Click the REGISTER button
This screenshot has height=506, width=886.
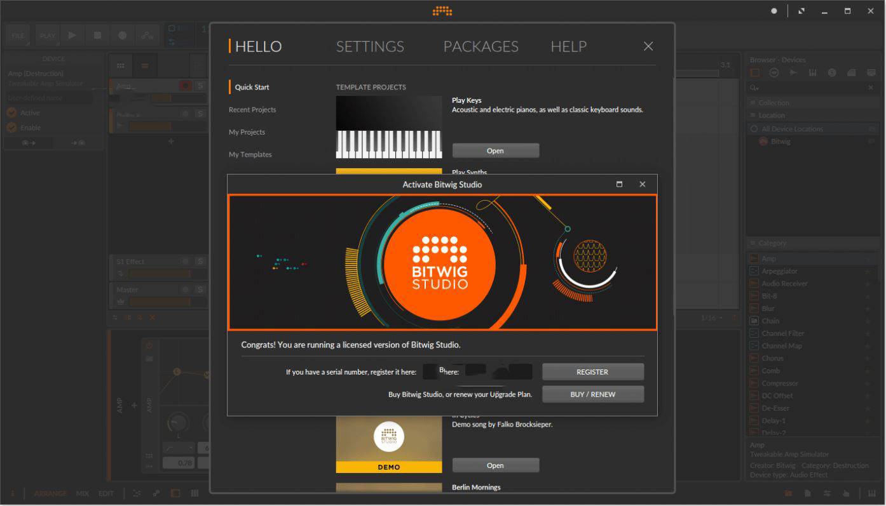tap(592, 372)
